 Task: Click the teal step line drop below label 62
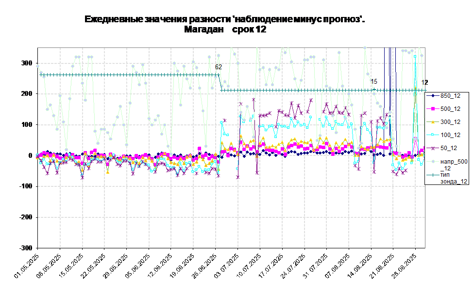(220, 82)
